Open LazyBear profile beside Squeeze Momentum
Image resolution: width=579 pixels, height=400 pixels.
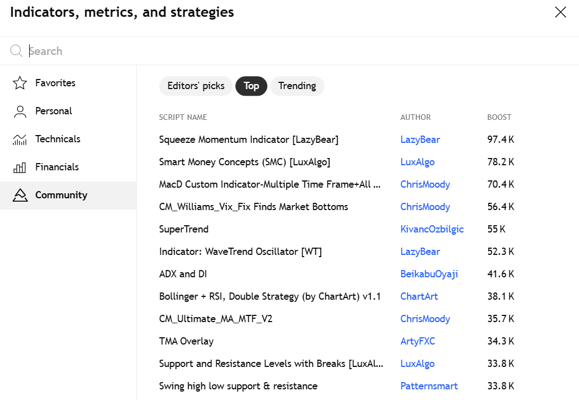(420, 139)
